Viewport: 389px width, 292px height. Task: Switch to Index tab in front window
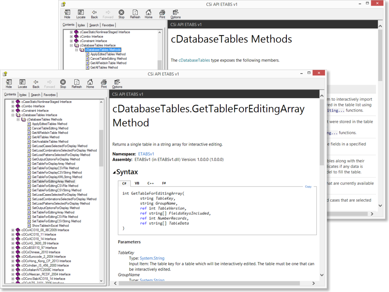point(23,95)
